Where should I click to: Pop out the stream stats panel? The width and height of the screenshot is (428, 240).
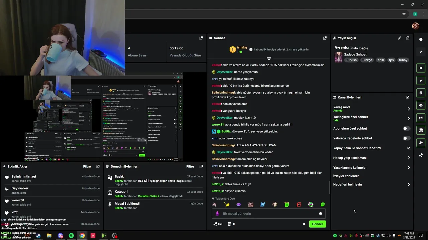pos(201,38)
